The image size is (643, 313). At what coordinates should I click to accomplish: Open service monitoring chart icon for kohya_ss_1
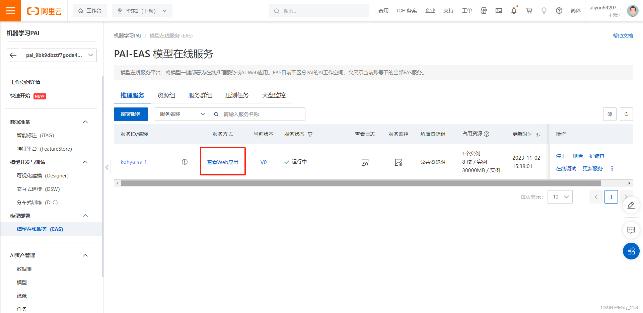point(398,162)
